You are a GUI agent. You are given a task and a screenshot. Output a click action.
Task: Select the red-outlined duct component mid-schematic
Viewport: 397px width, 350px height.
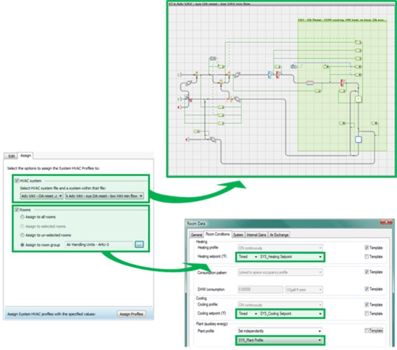point(309,81)
